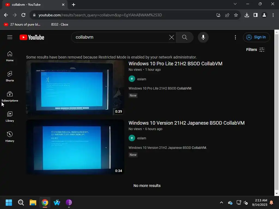This screenshot has width=279, height=209.
Task: Open the purple Tor Browser taskbar icon
Action: [69, 202]
